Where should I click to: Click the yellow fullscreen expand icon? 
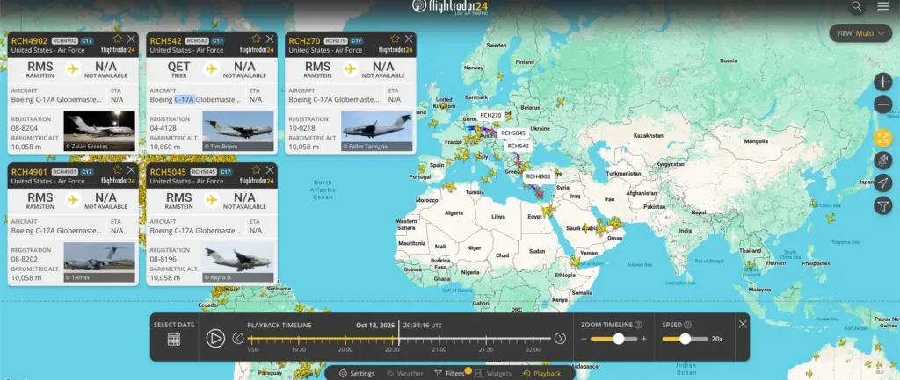click(x=882, y=138)
